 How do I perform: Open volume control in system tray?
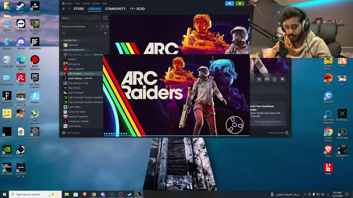point(323,194)
